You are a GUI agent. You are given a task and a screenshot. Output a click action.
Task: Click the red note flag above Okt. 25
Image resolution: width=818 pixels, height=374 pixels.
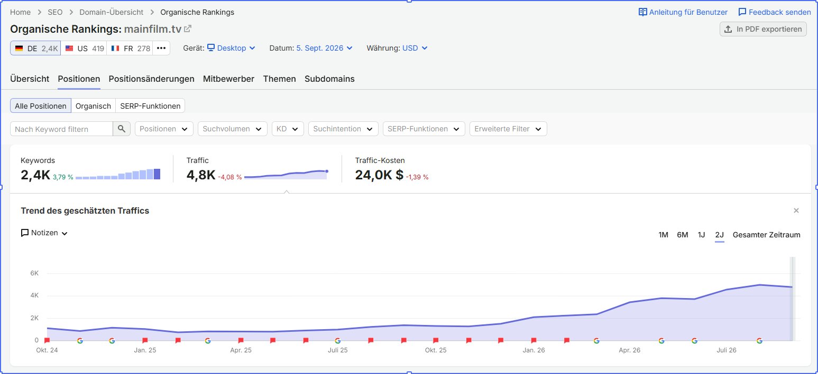click(x=436, y=341)
